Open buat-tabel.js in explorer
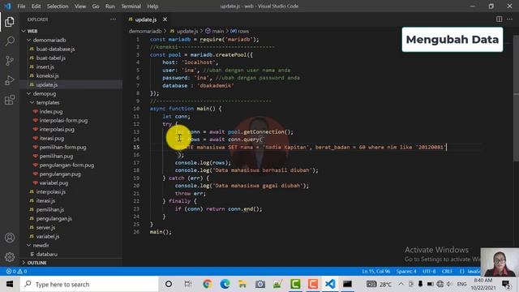This screenshot has width=519, height=292. pyautogui.click(x=50, y=58)
